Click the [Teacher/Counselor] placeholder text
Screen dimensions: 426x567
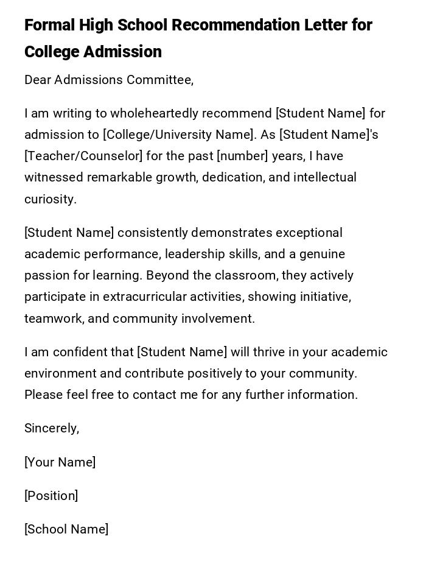pyautogui.click(x=83, y=156)
